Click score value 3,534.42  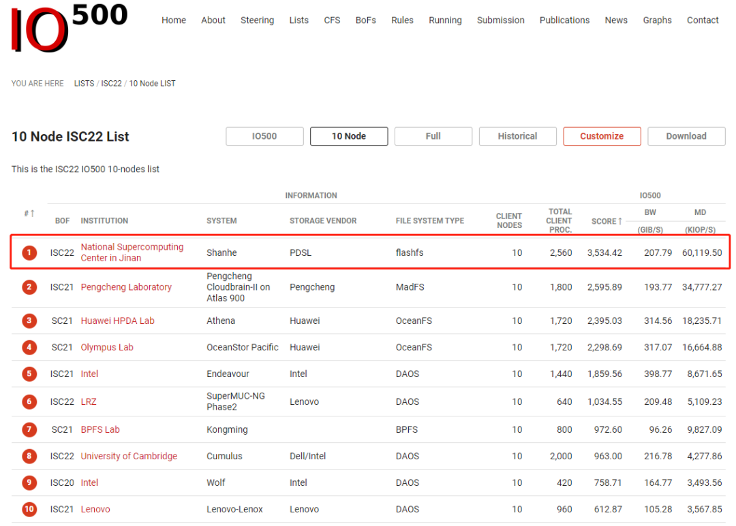click(604, 252)
